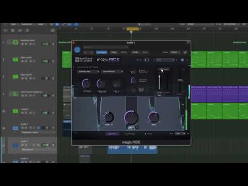The image size is (248, 186).
Task: Click the Backing track pan knob
Action: coord(53,44)
